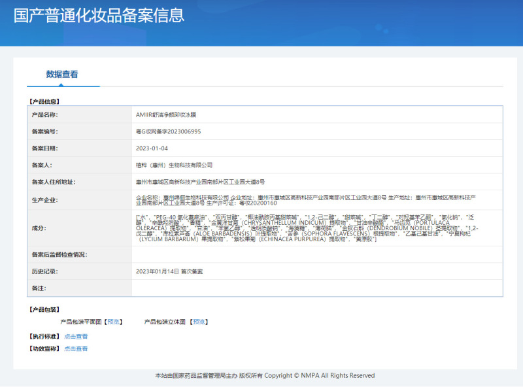
Task: Click the empty 备案后监督检查情况 value cell
Action: 317,254
